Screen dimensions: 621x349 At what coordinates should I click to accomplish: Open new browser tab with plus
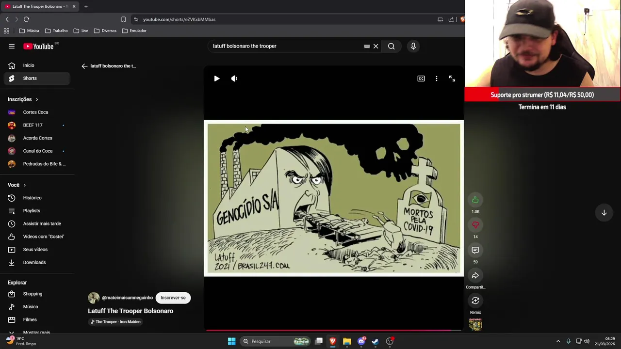pyautogui.click(x=86, y=6)
